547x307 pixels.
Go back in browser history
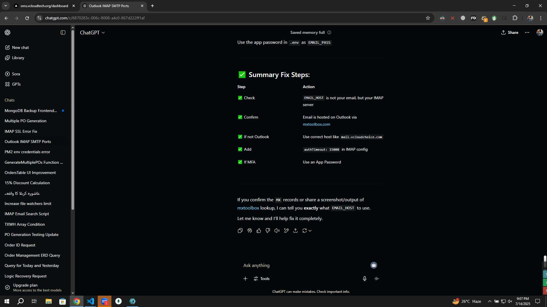click(6, 18)
